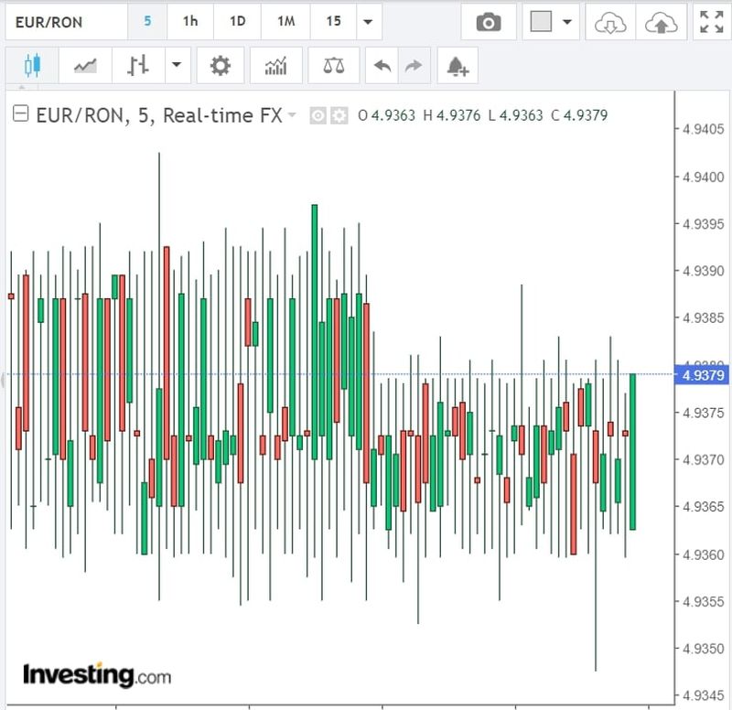Toggle fullscreen mode for the chart
The width and height of the screenshot is (732, 710).
[x=710, y=22]
